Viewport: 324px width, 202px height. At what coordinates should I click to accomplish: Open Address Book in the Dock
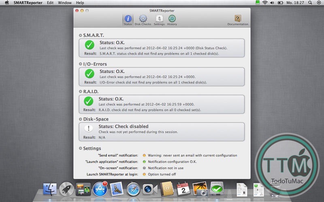167,189
